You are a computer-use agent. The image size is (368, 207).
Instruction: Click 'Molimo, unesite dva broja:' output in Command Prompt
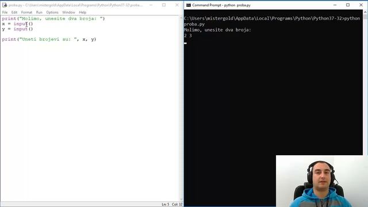point(217,30)
